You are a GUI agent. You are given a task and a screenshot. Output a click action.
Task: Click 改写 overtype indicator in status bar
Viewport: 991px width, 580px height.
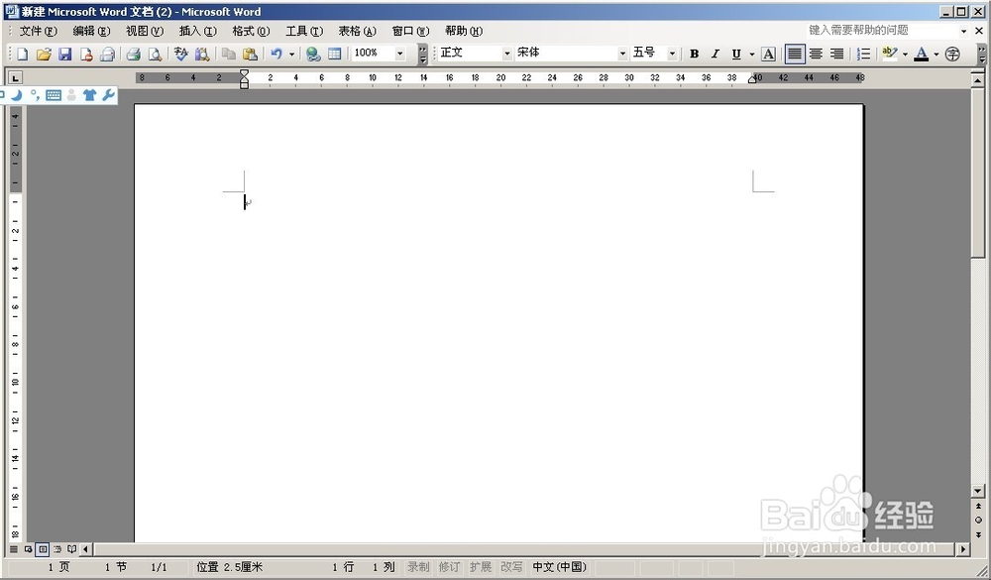coord(512,567)
